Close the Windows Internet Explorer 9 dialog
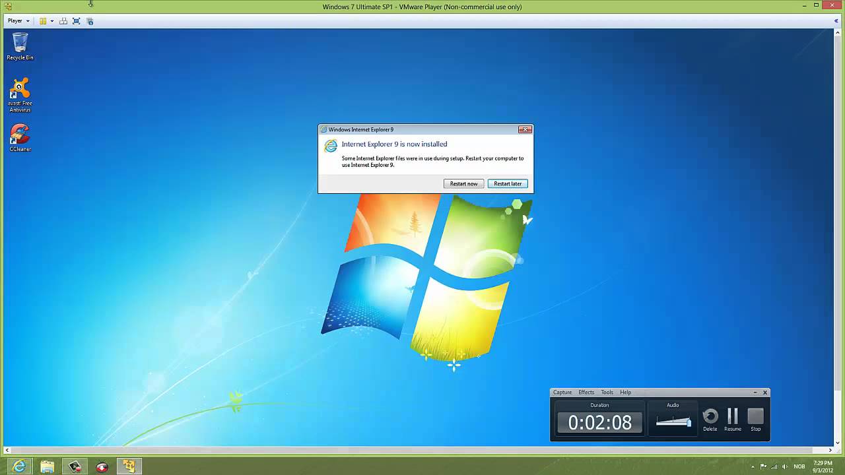The image size is (845, 475). (x=525, y=129)
